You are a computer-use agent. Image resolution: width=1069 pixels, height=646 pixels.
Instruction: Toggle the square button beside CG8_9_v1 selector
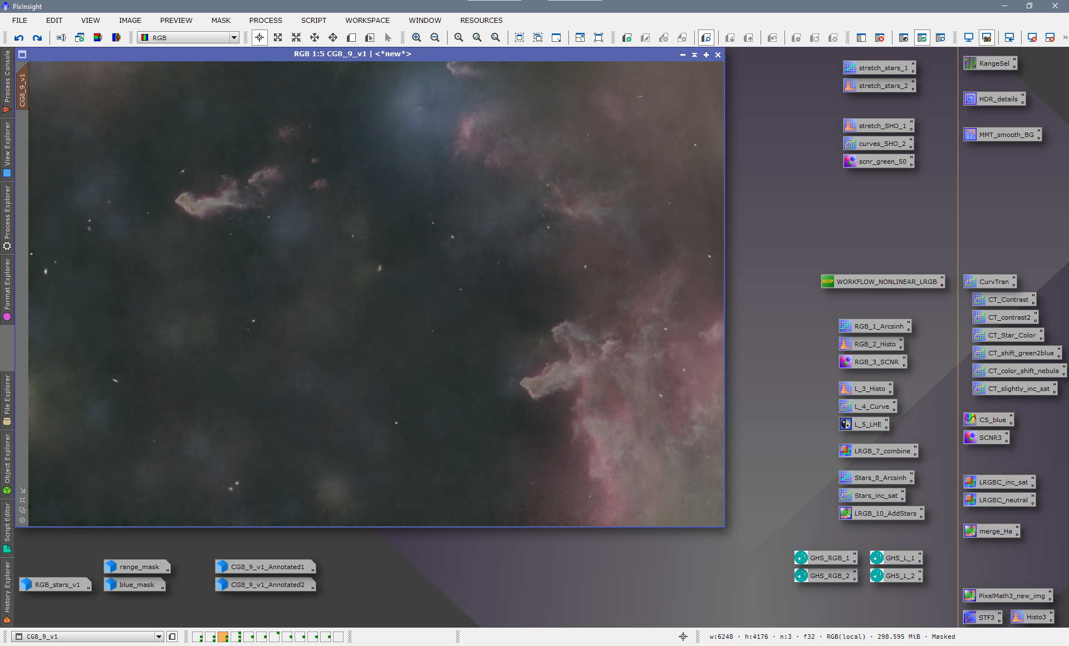pos(172,637)
